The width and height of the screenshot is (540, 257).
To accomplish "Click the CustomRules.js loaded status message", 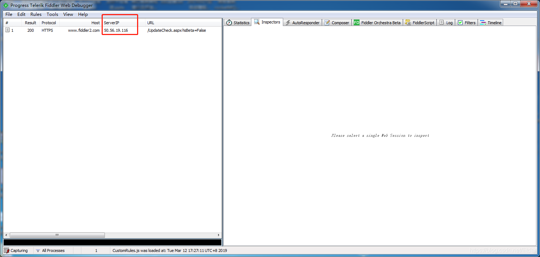I will pos(170,251).
